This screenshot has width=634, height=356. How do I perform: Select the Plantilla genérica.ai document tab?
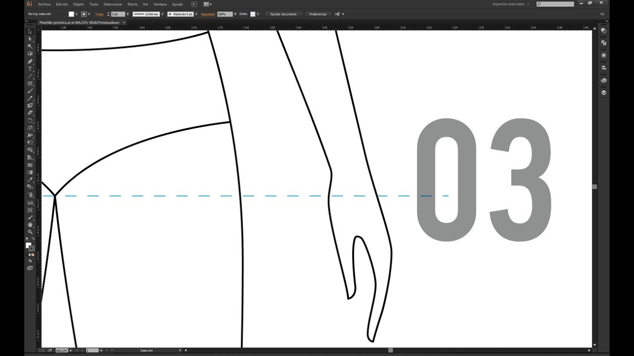79,22
